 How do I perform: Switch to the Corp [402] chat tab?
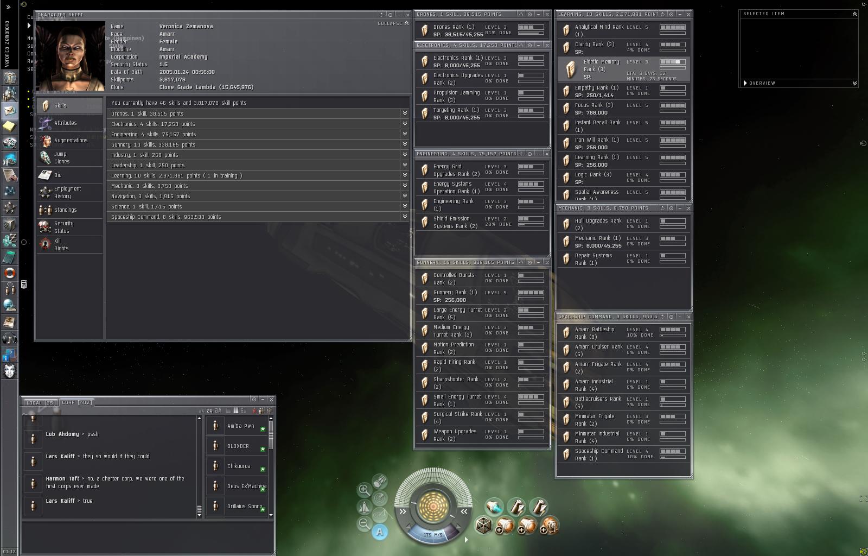[76, 402]
